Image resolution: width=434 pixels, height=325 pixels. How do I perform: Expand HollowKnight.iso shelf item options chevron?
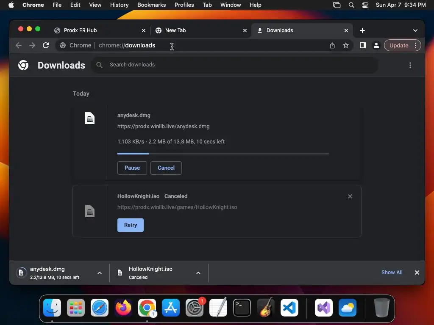point(198,273)
